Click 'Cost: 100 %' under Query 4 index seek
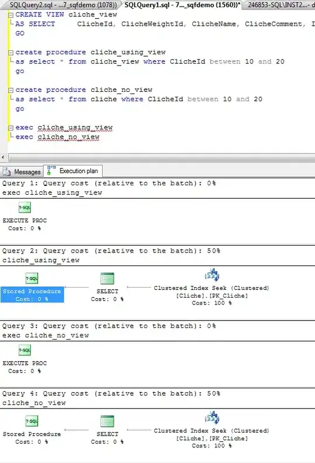This screenshot has width=315, height=463. [212, 446]
